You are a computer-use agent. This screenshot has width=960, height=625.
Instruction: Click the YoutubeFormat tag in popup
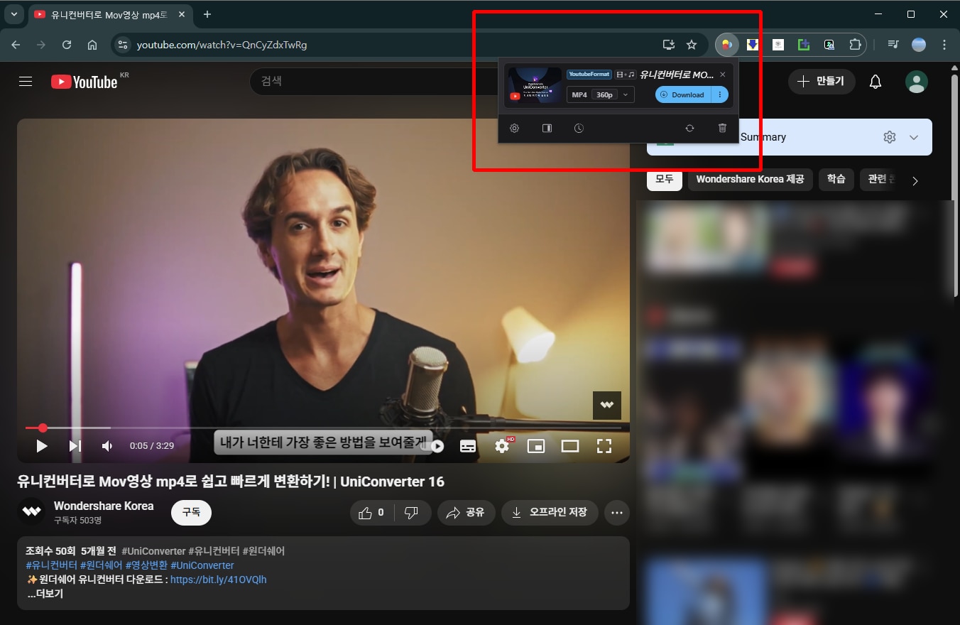589,75
